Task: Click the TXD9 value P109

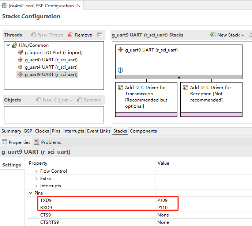Action: (x=162, y=200)
